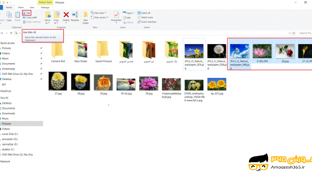
Task: Expand the address bar history dropdown
Action: 289,33
